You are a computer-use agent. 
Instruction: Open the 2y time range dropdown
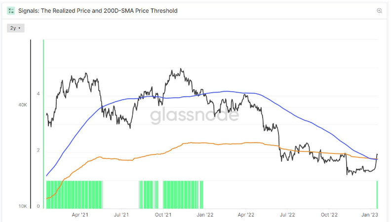tap(15, 28)
